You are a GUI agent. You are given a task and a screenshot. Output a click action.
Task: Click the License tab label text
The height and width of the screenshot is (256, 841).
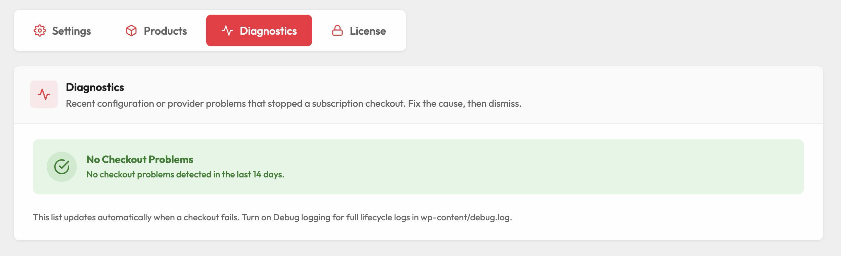(x=368, y=31)
